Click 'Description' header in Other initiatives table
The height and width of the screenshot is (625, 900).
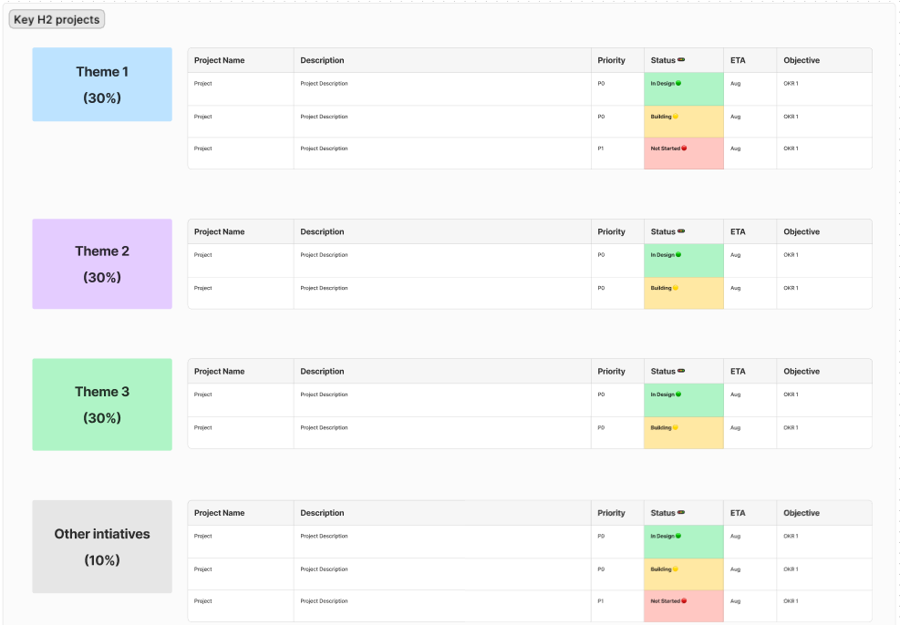point(322,513)
